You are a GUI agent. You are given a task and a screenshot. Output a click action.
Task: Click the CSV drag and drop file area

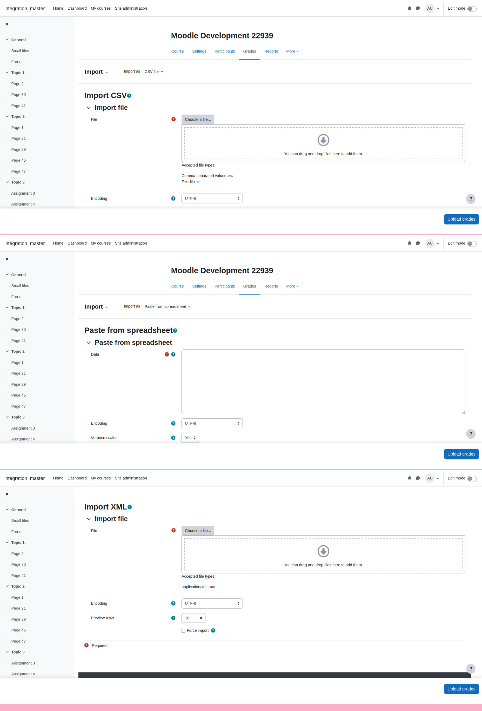323,143
